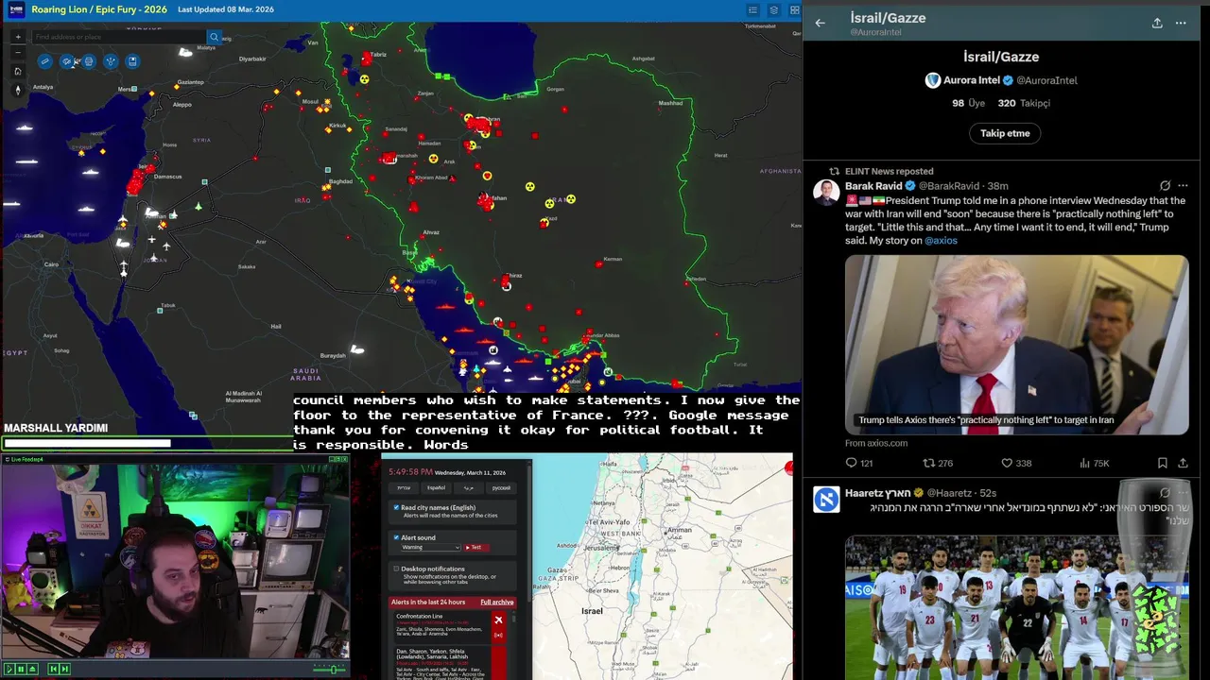Switch alert site language to русский
Image resolution: width=1210 pixels, height=680 pixels.
[x=501, y=488]
